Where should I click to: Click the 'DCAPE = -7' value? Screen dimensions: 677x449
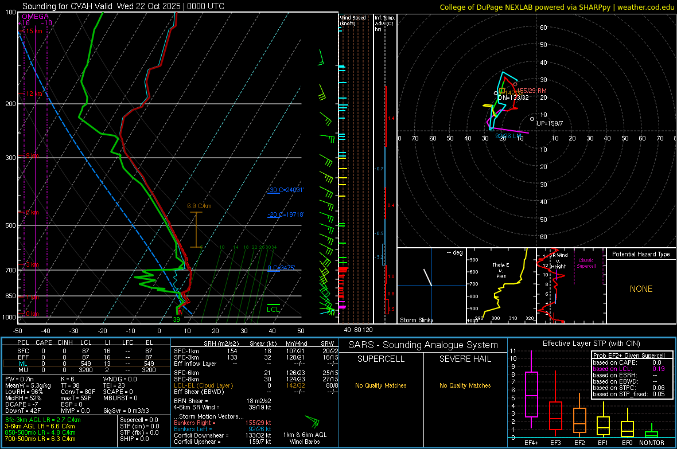[22, 404]
